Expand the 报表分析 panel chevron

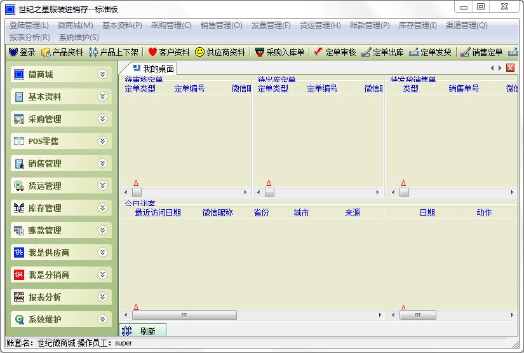click(x=103, y=296)
